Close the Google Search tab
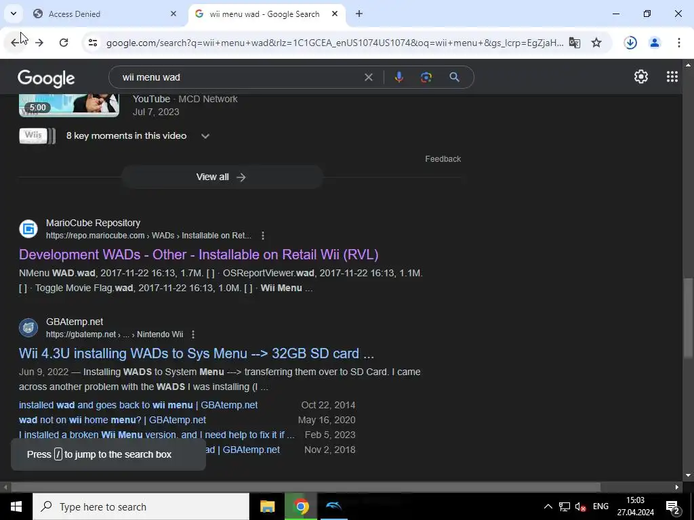694x520 pixels. (x=335, y=14)
